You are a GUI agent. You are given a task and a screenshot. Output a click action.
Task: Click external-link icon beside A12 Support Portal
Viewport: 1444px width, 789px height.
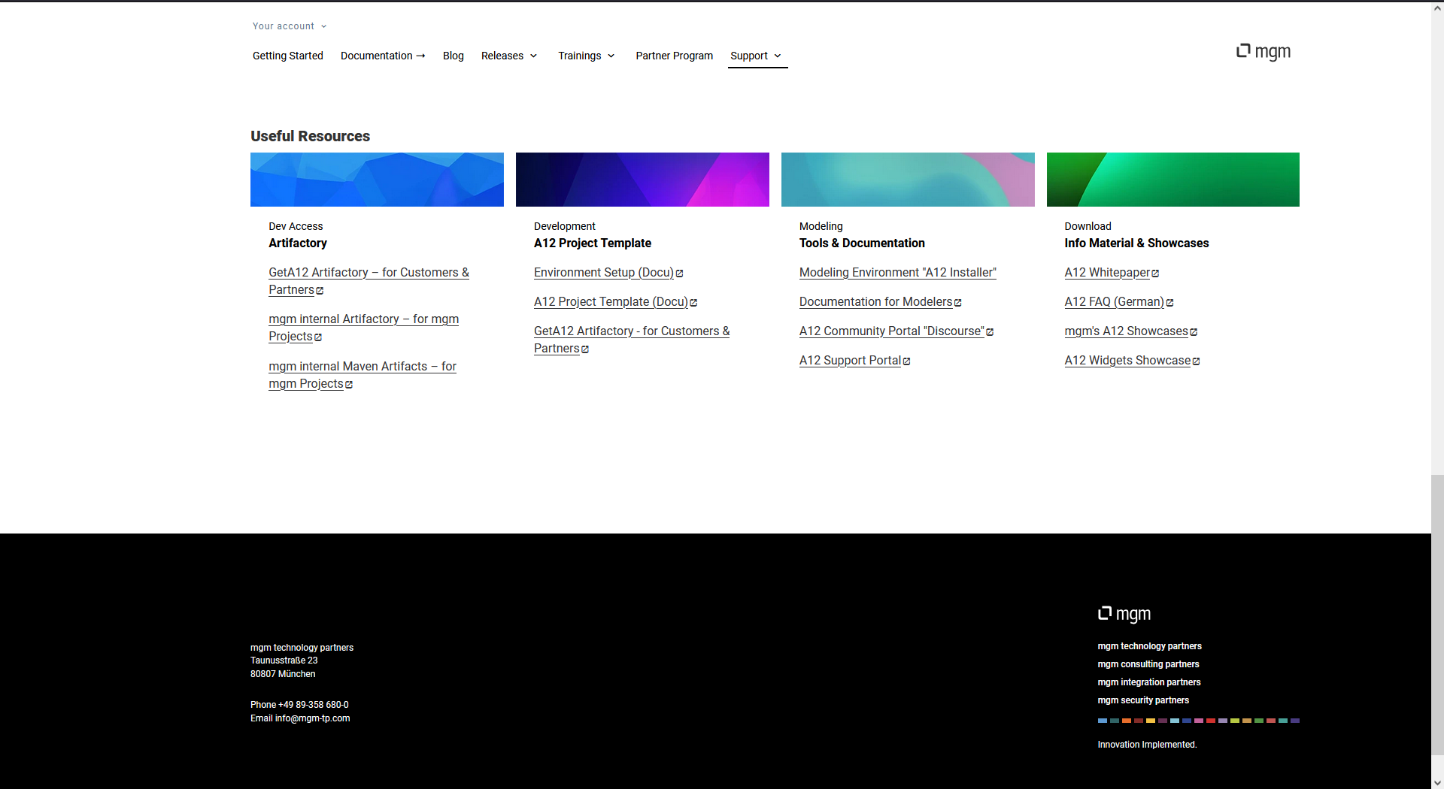point(907,361)
